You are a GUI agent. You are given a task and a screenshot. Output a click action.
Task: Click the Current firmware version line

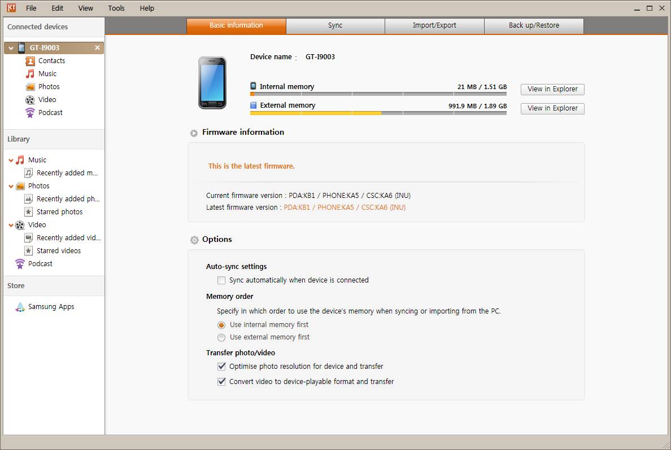click(x=308, y=195)
